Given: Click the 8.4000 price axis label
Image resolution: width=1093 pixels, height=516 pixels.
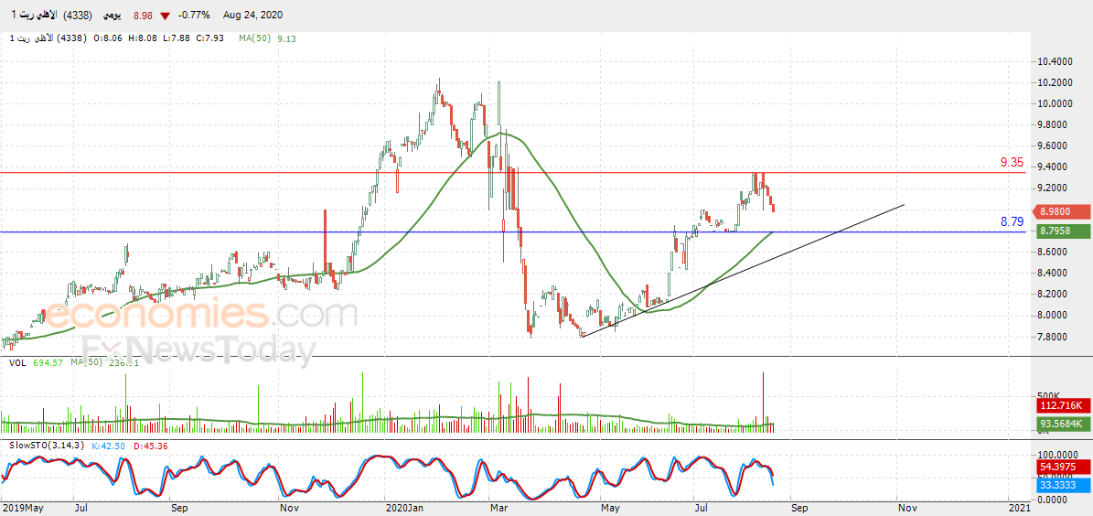Looking at the screenshot, I should [1054, 273].
